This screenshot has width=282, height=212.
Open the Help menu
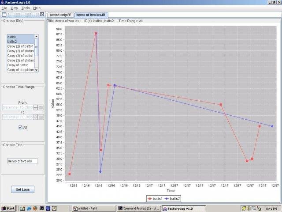(x=37, y=8)
